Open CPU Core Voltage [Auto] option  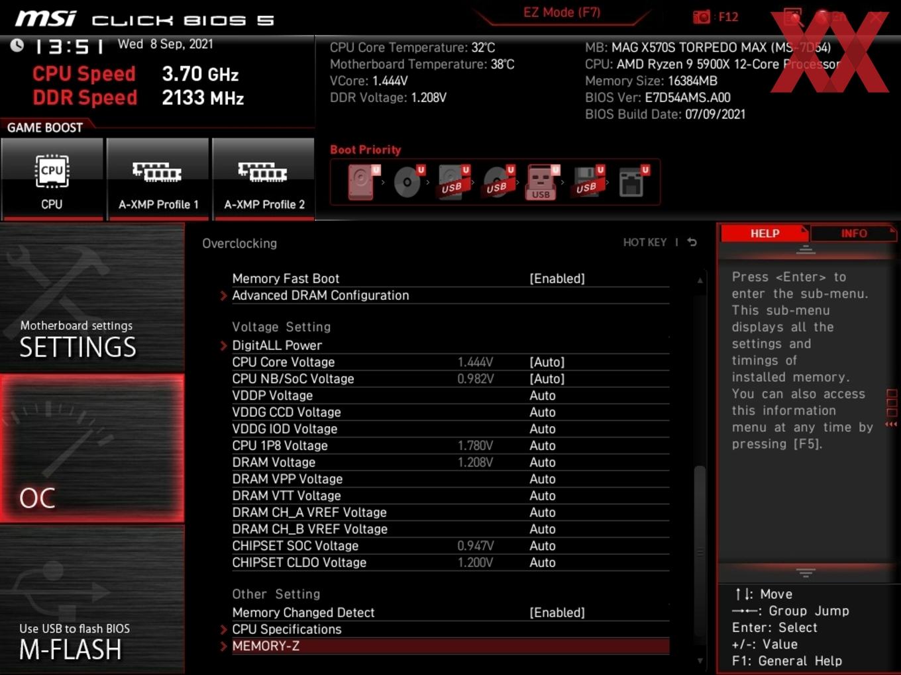click(547, 362)
